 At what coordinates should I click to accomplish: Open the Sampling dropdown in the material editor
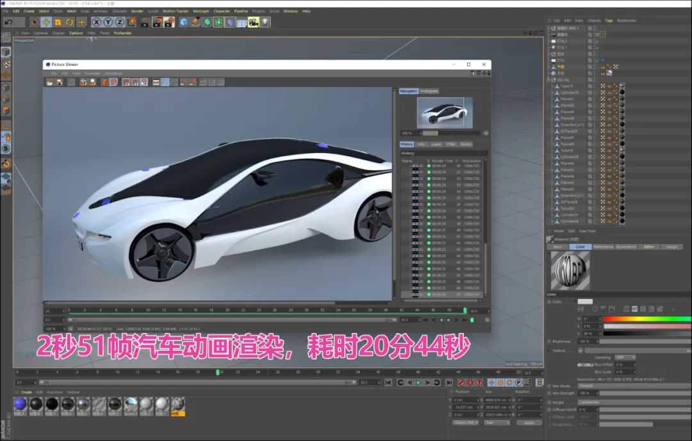(625, 357)
